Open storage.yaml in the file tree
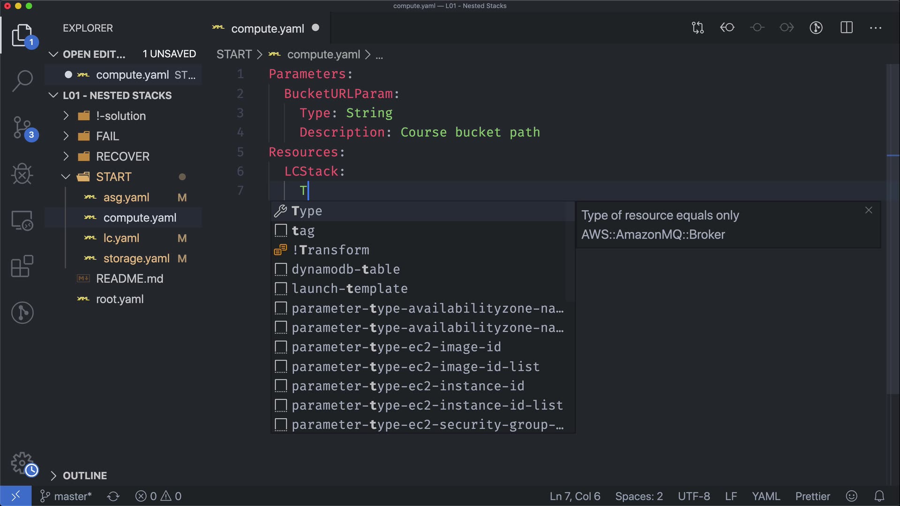The height and width of the screenshot is (506, 900). (136, 259)
